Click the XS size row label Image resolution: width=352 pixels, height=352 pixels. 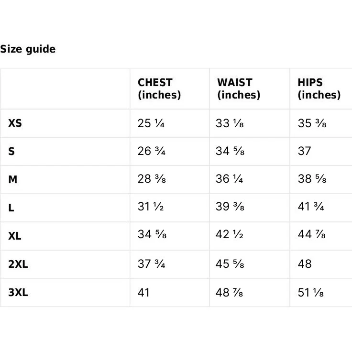(x=15, y=123)
